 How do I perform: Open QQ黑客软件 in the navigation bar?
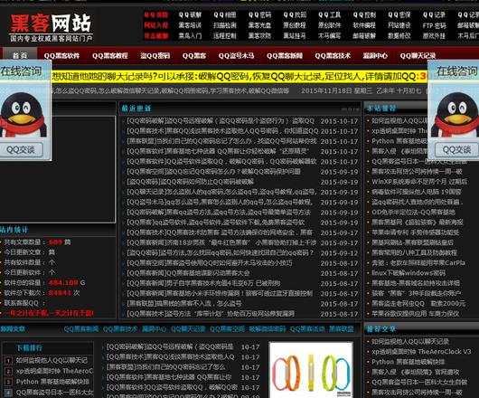[61, 56]
